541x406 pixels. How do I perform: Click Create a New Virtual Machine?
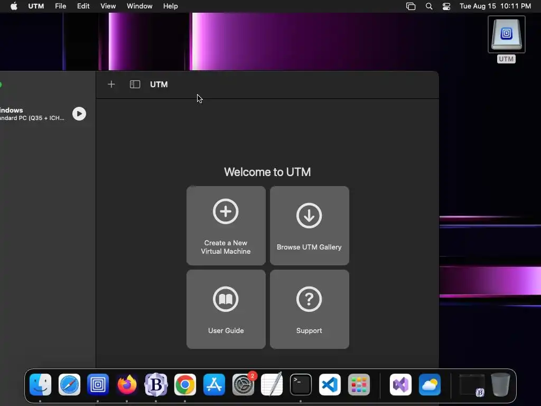pos(226,226)
